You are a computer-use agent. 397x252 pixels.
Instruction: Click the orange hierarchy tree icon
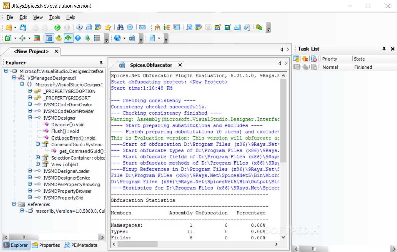[157, 27]
